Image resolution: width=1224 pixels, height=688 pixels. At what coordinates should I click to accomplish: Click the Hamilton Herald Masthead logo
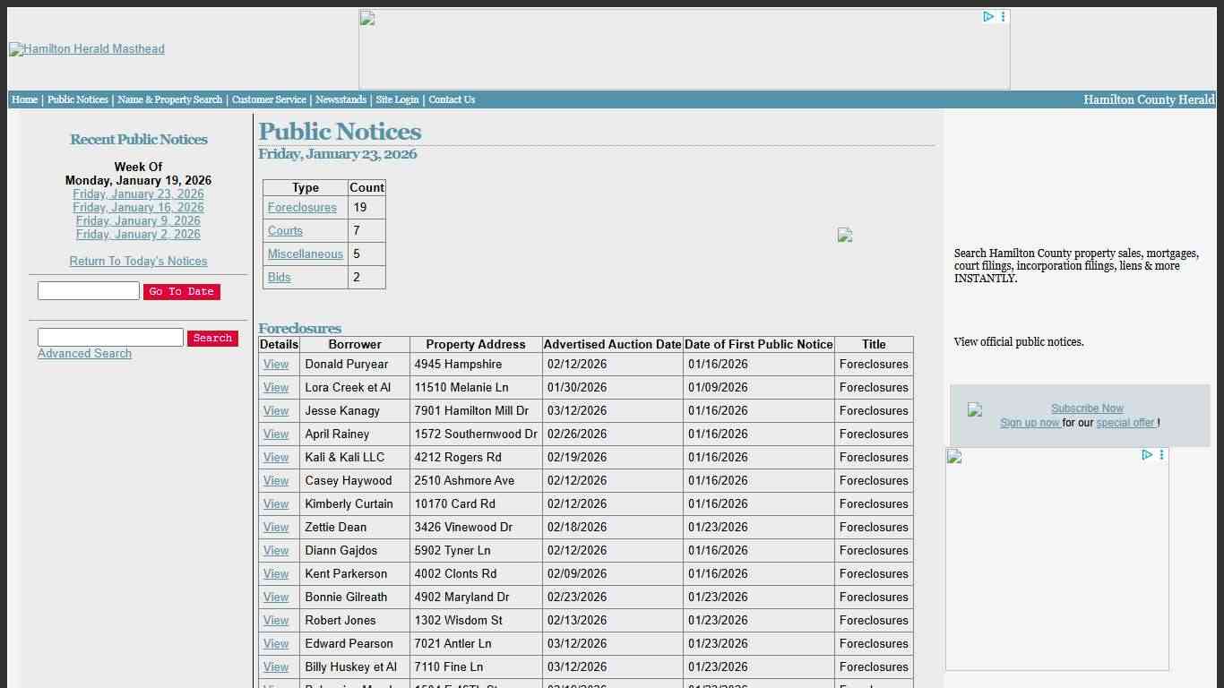(x=87, y=49)
